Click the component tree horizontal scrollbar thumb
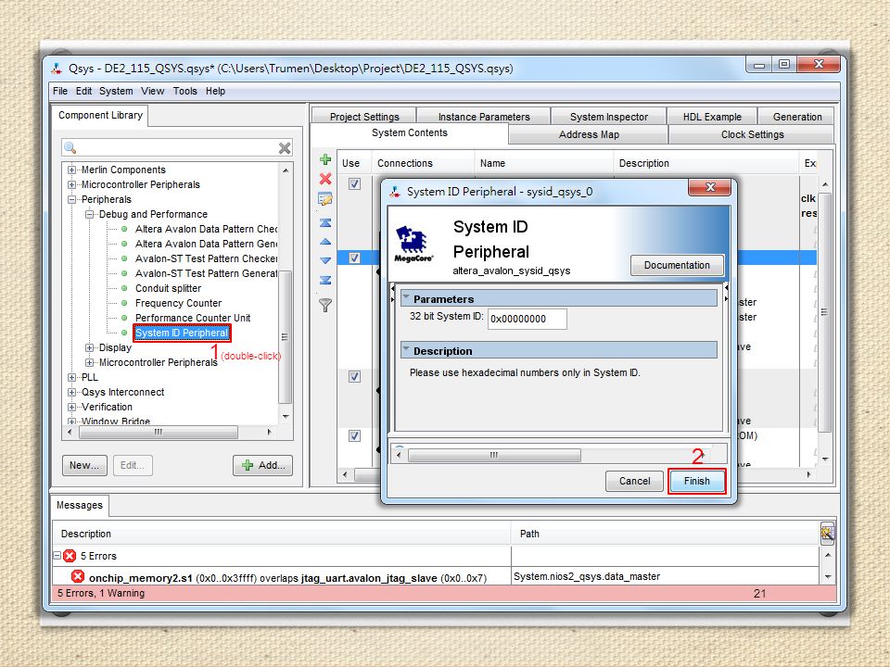Screen dimensions: 890x667 [x=159, y=433]
